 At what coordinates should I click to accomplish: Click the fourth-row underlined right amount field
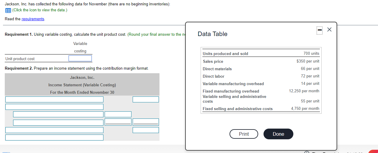tap(146, 122)
